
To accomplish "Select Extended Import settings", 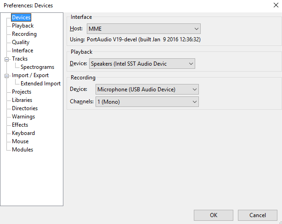I will pos(40,84).
